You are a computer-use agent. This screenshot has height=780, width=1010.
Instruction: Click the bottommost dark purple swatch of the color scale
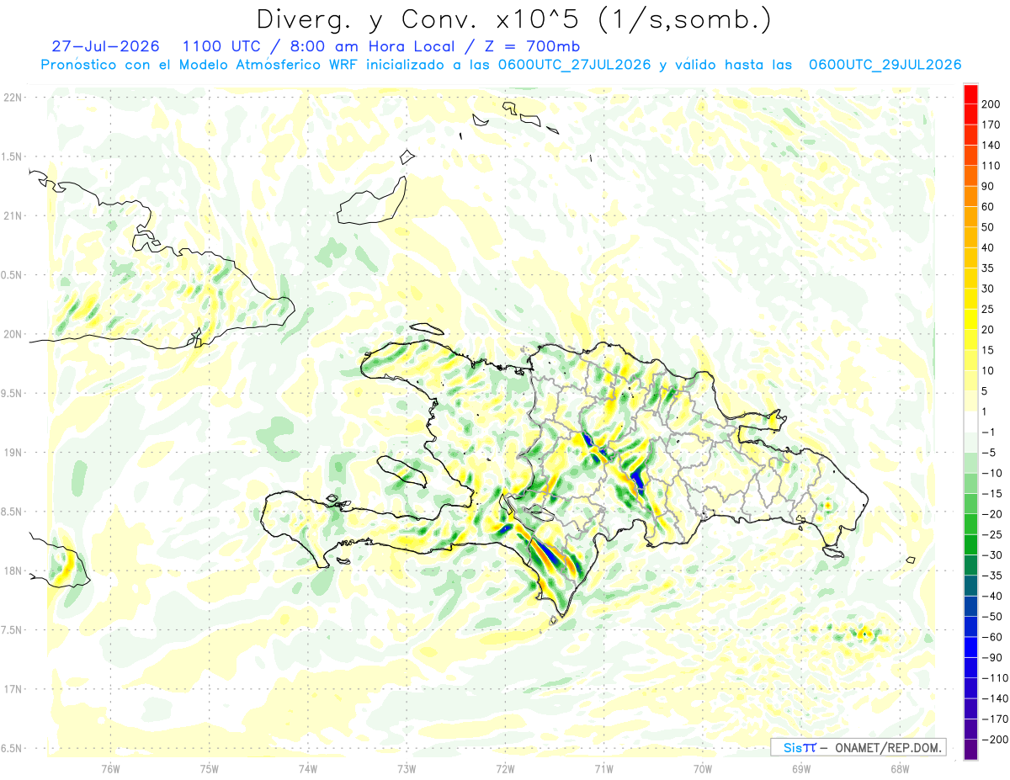click(970, 751)
